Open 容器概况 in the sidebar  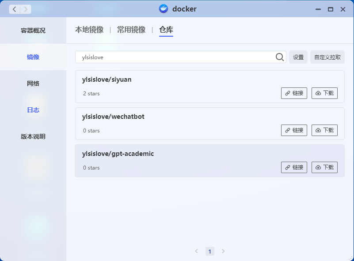[33, 30]
